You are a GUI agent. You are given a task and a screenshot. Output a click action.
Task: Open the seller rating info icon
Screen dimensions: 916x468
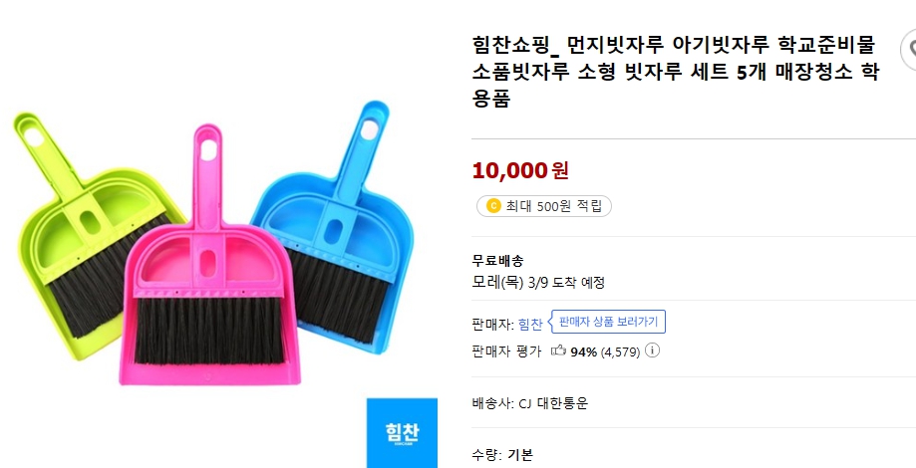pos(653,351)
